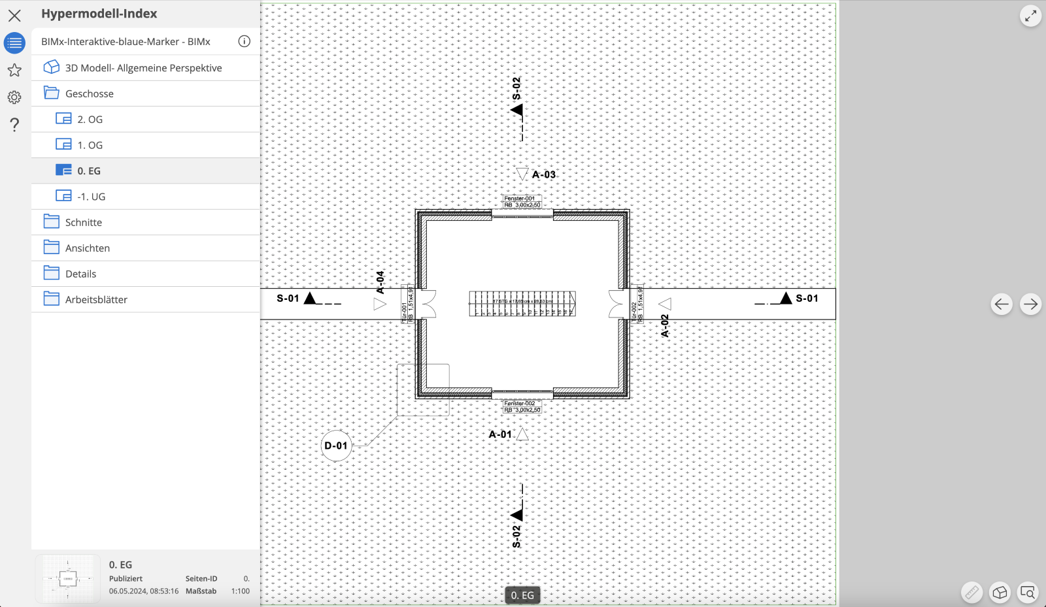Expand the Arbeitsblätter folder
The width and height of the screenshot is (1046, 607).
click(x=146, y=299)
